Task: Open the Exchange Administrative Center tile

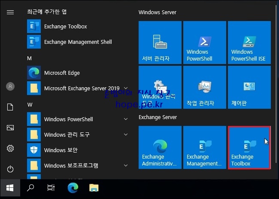Action: (160, 147)
